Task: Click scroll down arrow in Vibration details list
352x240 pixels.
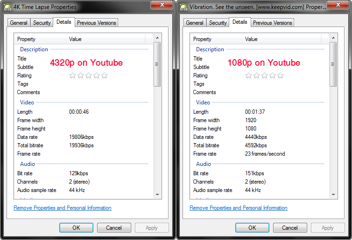Action: pos(333,194)
